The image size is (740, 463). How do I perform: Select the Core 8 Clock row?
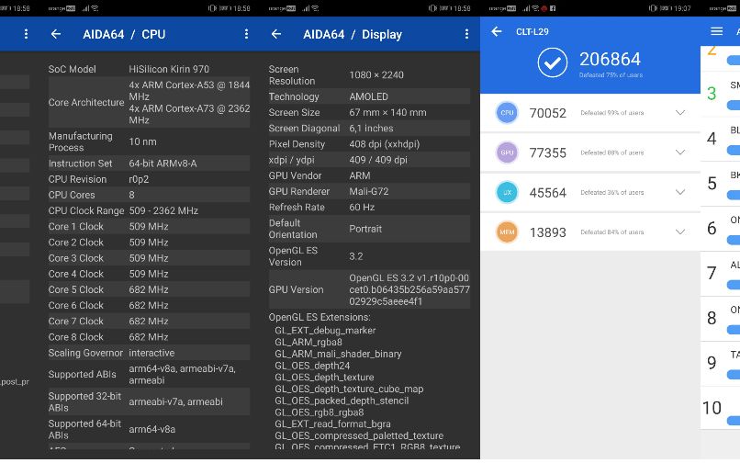pos(149,337)
